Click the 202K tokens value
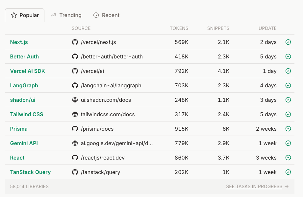This screenshot has width=303, height=197. 182,172
